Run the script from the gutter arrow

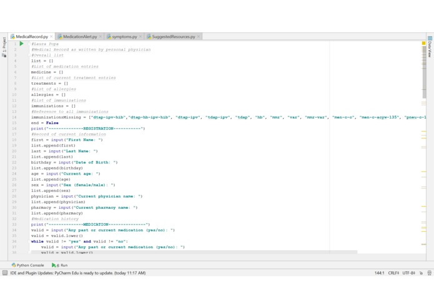click(22, 44)
